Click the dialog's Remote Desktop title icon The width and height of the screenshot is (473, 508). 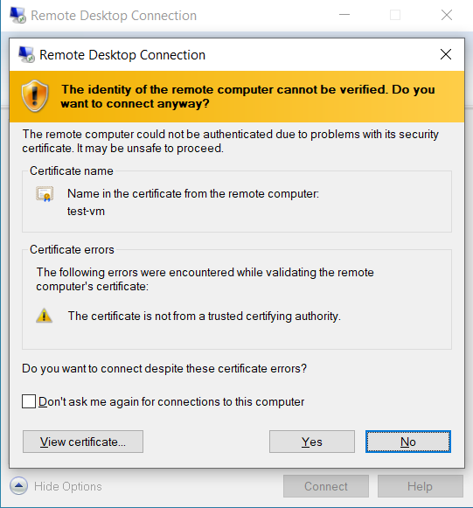(26, 54)
